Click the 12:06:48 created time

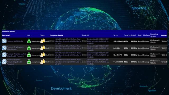pos(164,55)
